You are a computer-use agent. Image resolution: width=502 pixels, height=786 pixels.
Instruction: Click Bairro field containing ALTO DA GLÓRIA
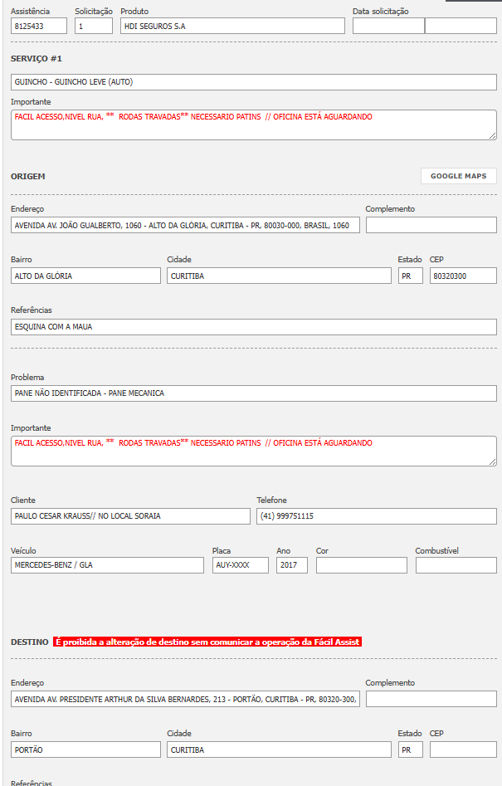pos(85,276)
